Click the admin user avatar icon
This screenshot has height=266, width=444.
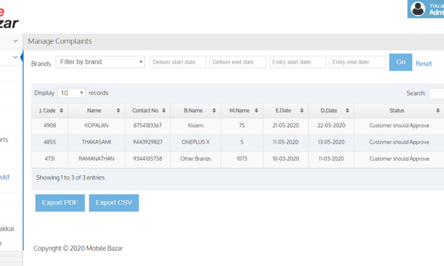tap(419, 9)
